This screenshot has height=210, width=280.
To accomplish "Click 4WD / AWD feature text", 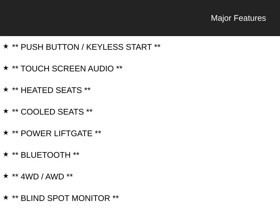I will [42, 177].
